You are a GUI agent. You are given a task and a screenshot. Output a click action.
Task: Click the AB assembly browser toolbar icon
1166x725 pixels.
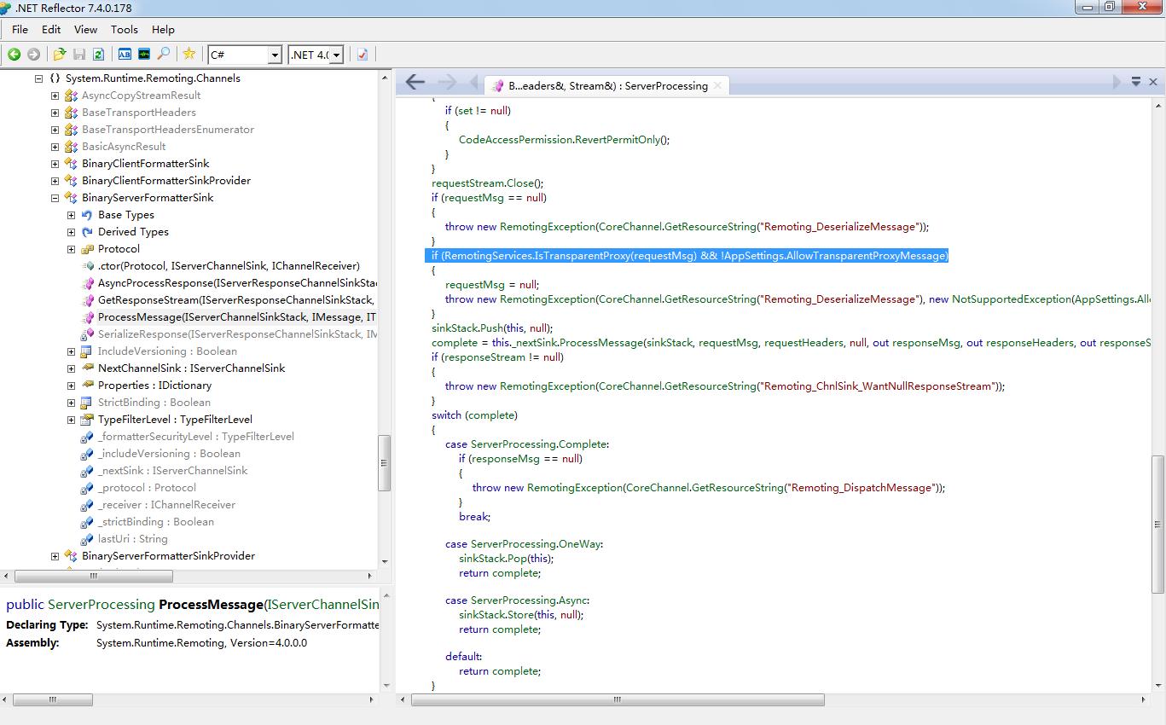(x=125, y=54)
